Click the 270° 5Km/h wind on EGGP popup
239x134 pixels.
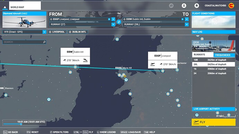[168, 64]
